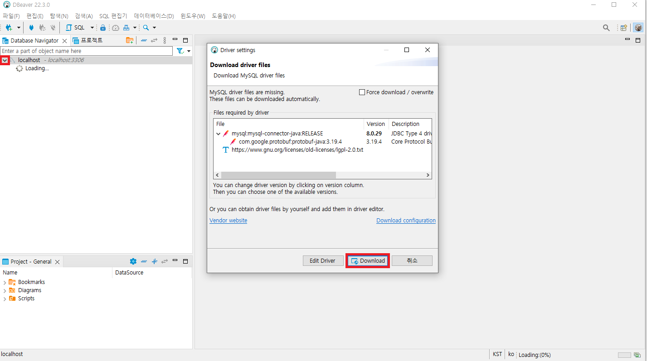Click the magnifier search icon in main toolbar
The width and height of the screenshot is (647, 361).
(x=146, y=28)
